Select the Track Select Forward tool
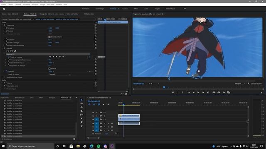 click(81, 103)
